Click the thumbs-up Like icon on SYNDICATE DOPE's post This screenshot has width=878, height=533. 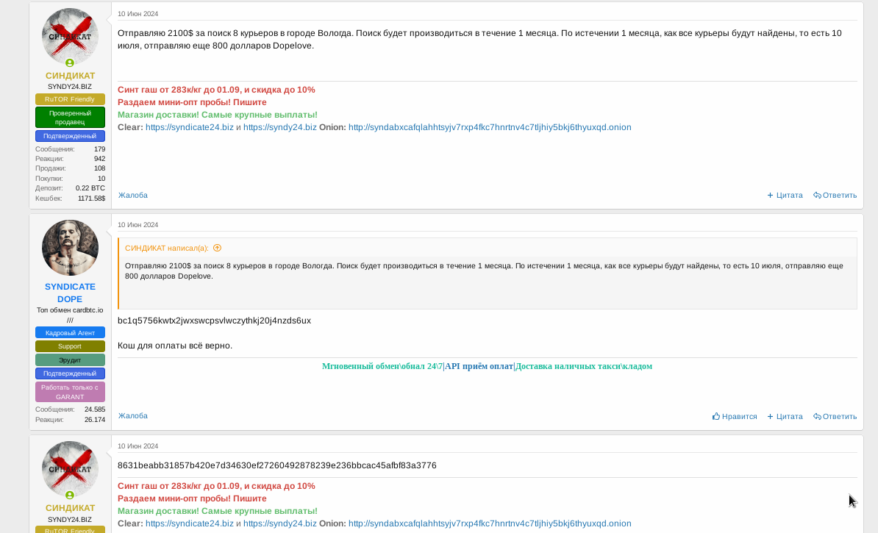pyautogui.click(x=716, y=416)
